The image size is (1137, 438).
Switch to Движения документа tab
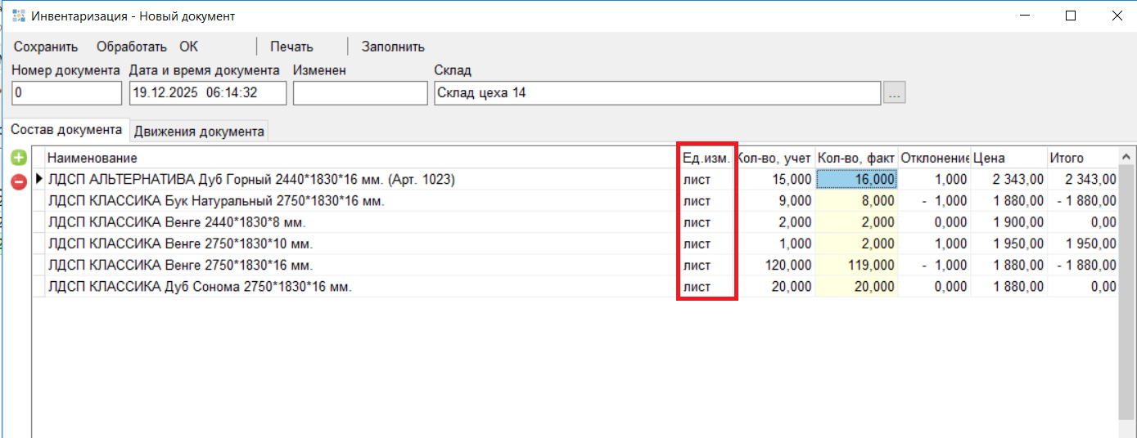coord(199,131)
